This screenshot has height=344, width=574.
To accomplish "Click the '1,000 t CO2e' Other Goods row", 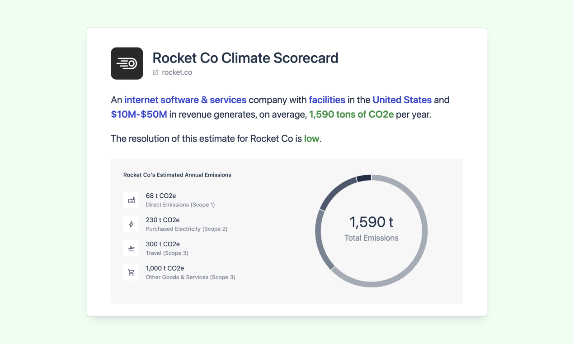I will pos(179,272).
